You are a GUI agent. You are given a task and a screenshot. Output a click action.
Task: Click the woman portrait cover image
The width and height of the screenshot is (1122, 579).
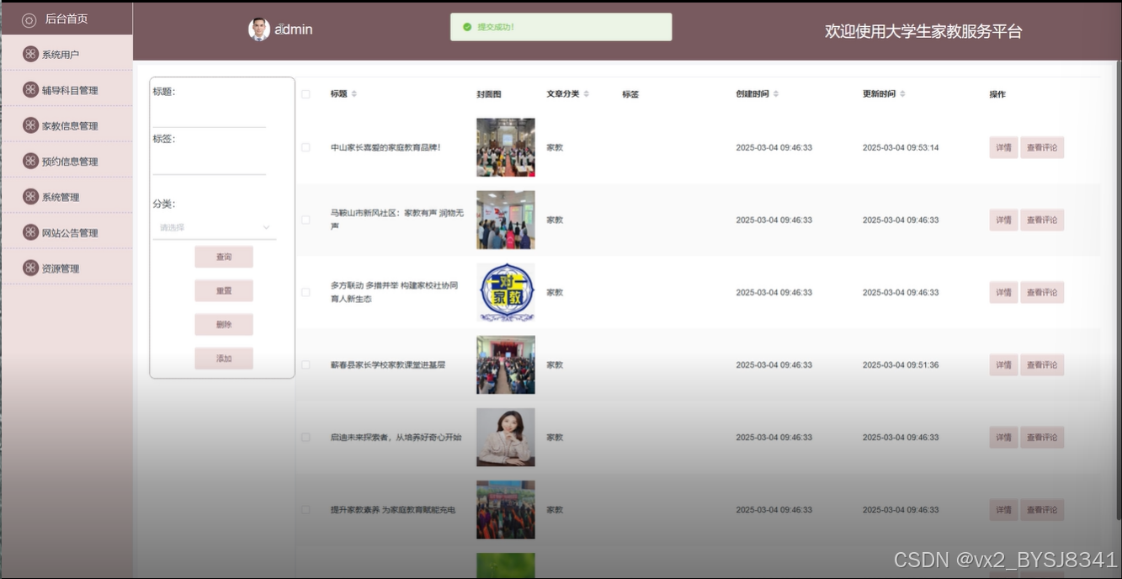506,438
